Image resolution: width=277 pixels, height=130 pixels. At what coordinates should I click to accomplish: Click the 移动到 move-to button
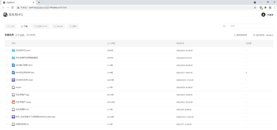click(59, 26)
